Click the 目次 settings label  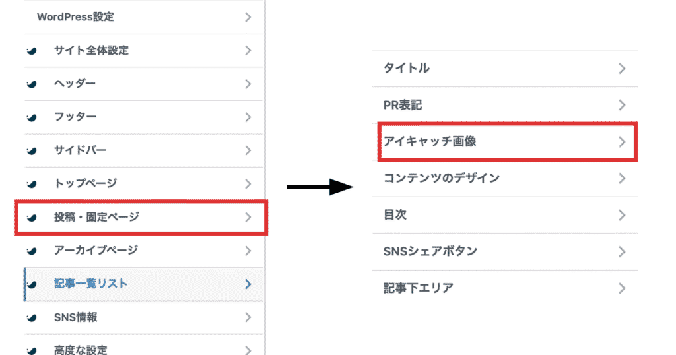395,215
